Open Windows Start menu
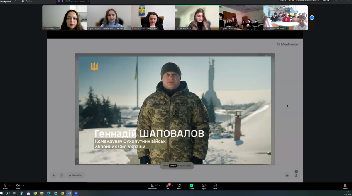This screenshot has width=352, height=196. click(x=2, y=193)
